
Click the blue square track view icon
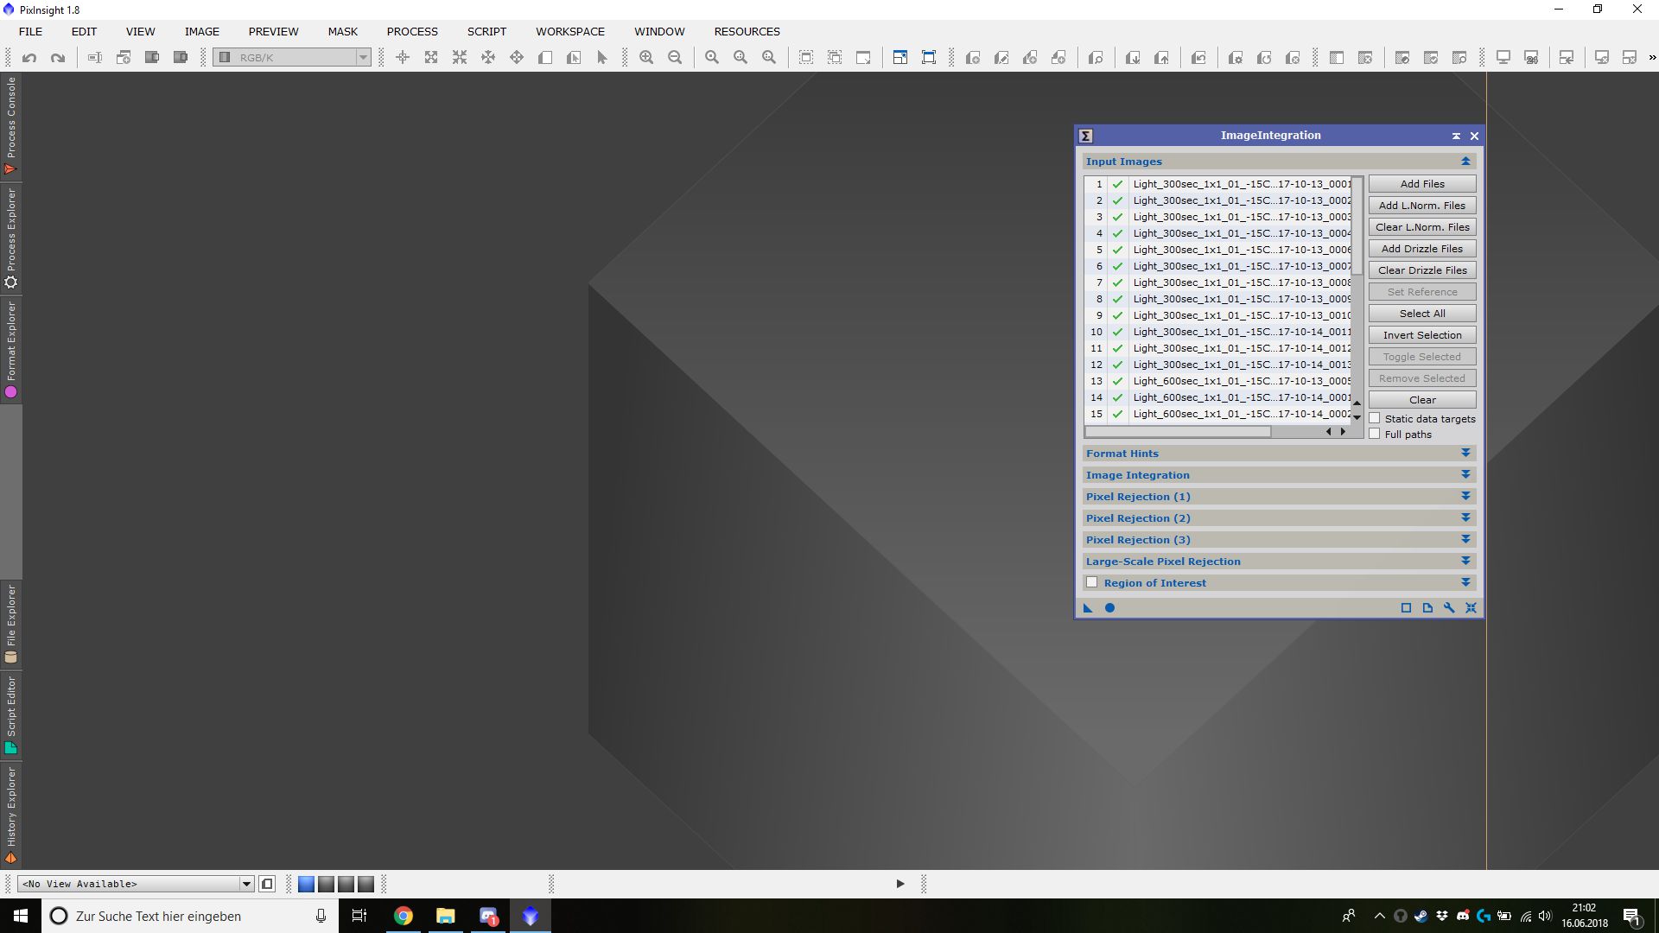click(1406, 608)
